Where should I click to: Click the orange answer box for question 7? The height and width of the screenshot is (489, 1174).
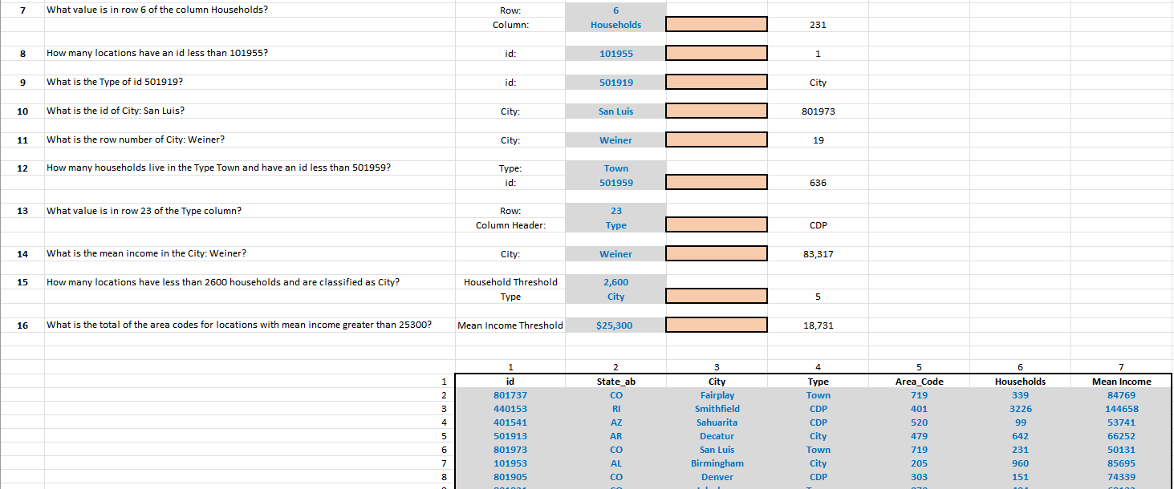tap(716, 22)
